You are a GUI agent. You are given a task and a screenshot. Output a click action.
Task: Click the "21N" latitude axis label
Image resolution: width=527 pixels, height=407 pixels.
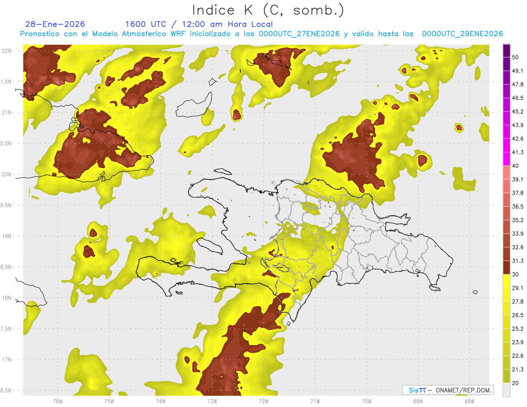[x=7, y=112]
